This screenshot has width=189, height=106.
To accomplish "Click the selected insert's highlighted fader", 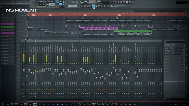I will (35, 71).
